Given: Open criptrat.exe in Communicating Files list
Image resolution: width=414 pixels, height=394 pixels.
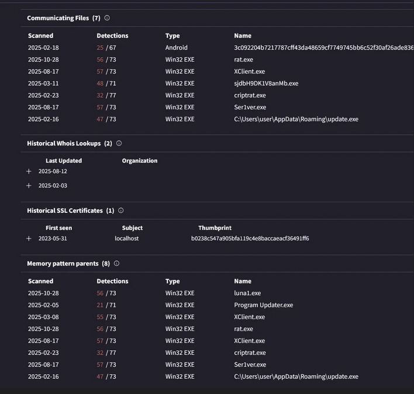Looking at the screenshot, I should 250,95.
